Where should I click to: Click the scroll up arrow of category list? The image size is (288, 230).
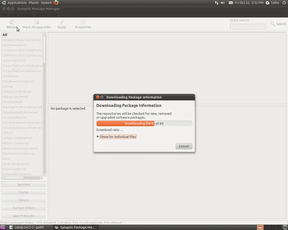coord(45,33)
